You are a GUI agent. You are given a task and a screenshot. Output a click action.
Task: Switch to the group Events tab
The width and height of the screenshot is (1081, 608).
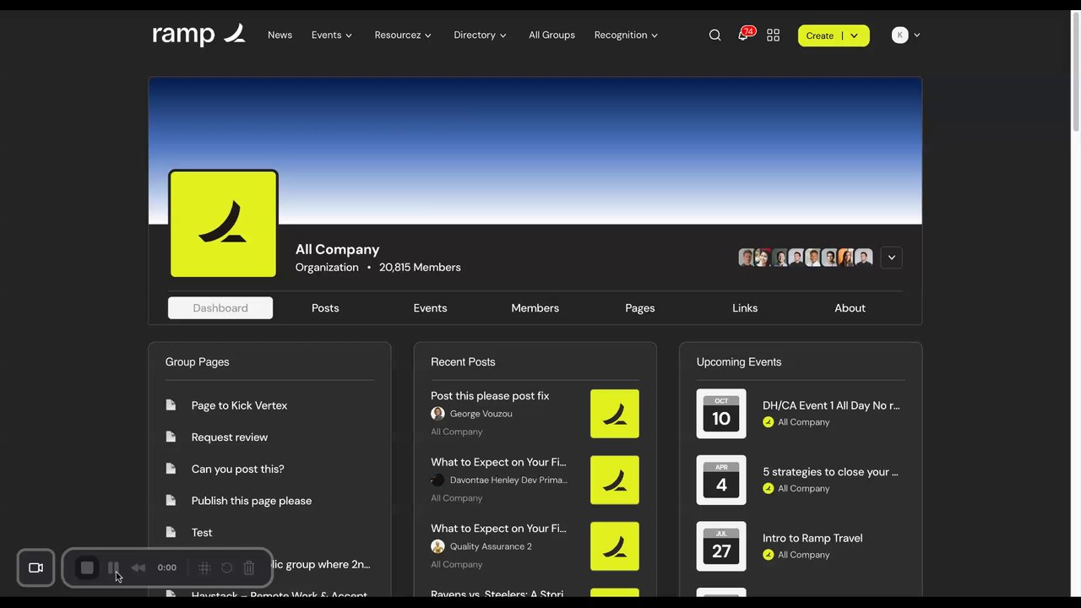(430, 308)
